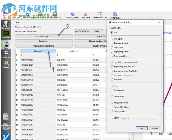Click Clear Table toolbar icon

point(85,16)
